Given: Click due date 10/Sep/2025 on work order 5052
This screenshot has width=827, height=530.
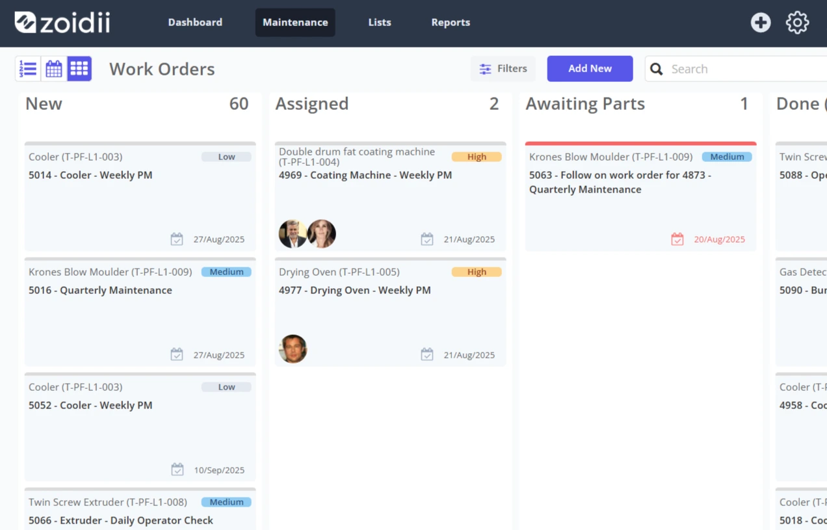Looking at the screenshot, I should click(x=219, y=470).
